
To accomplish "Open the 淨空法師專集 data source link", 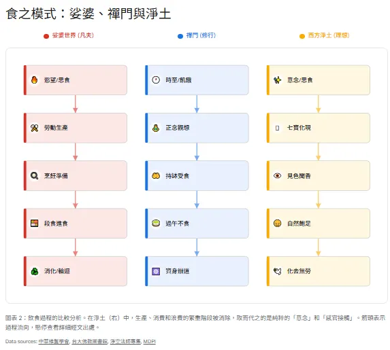I will (x=125, y=342).
